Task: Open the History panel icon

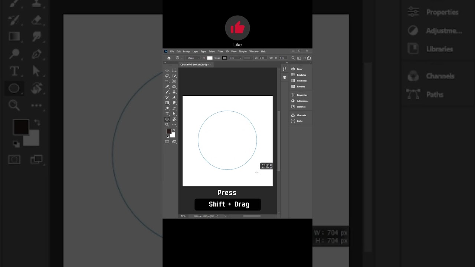Action: (x=284, y=69)
